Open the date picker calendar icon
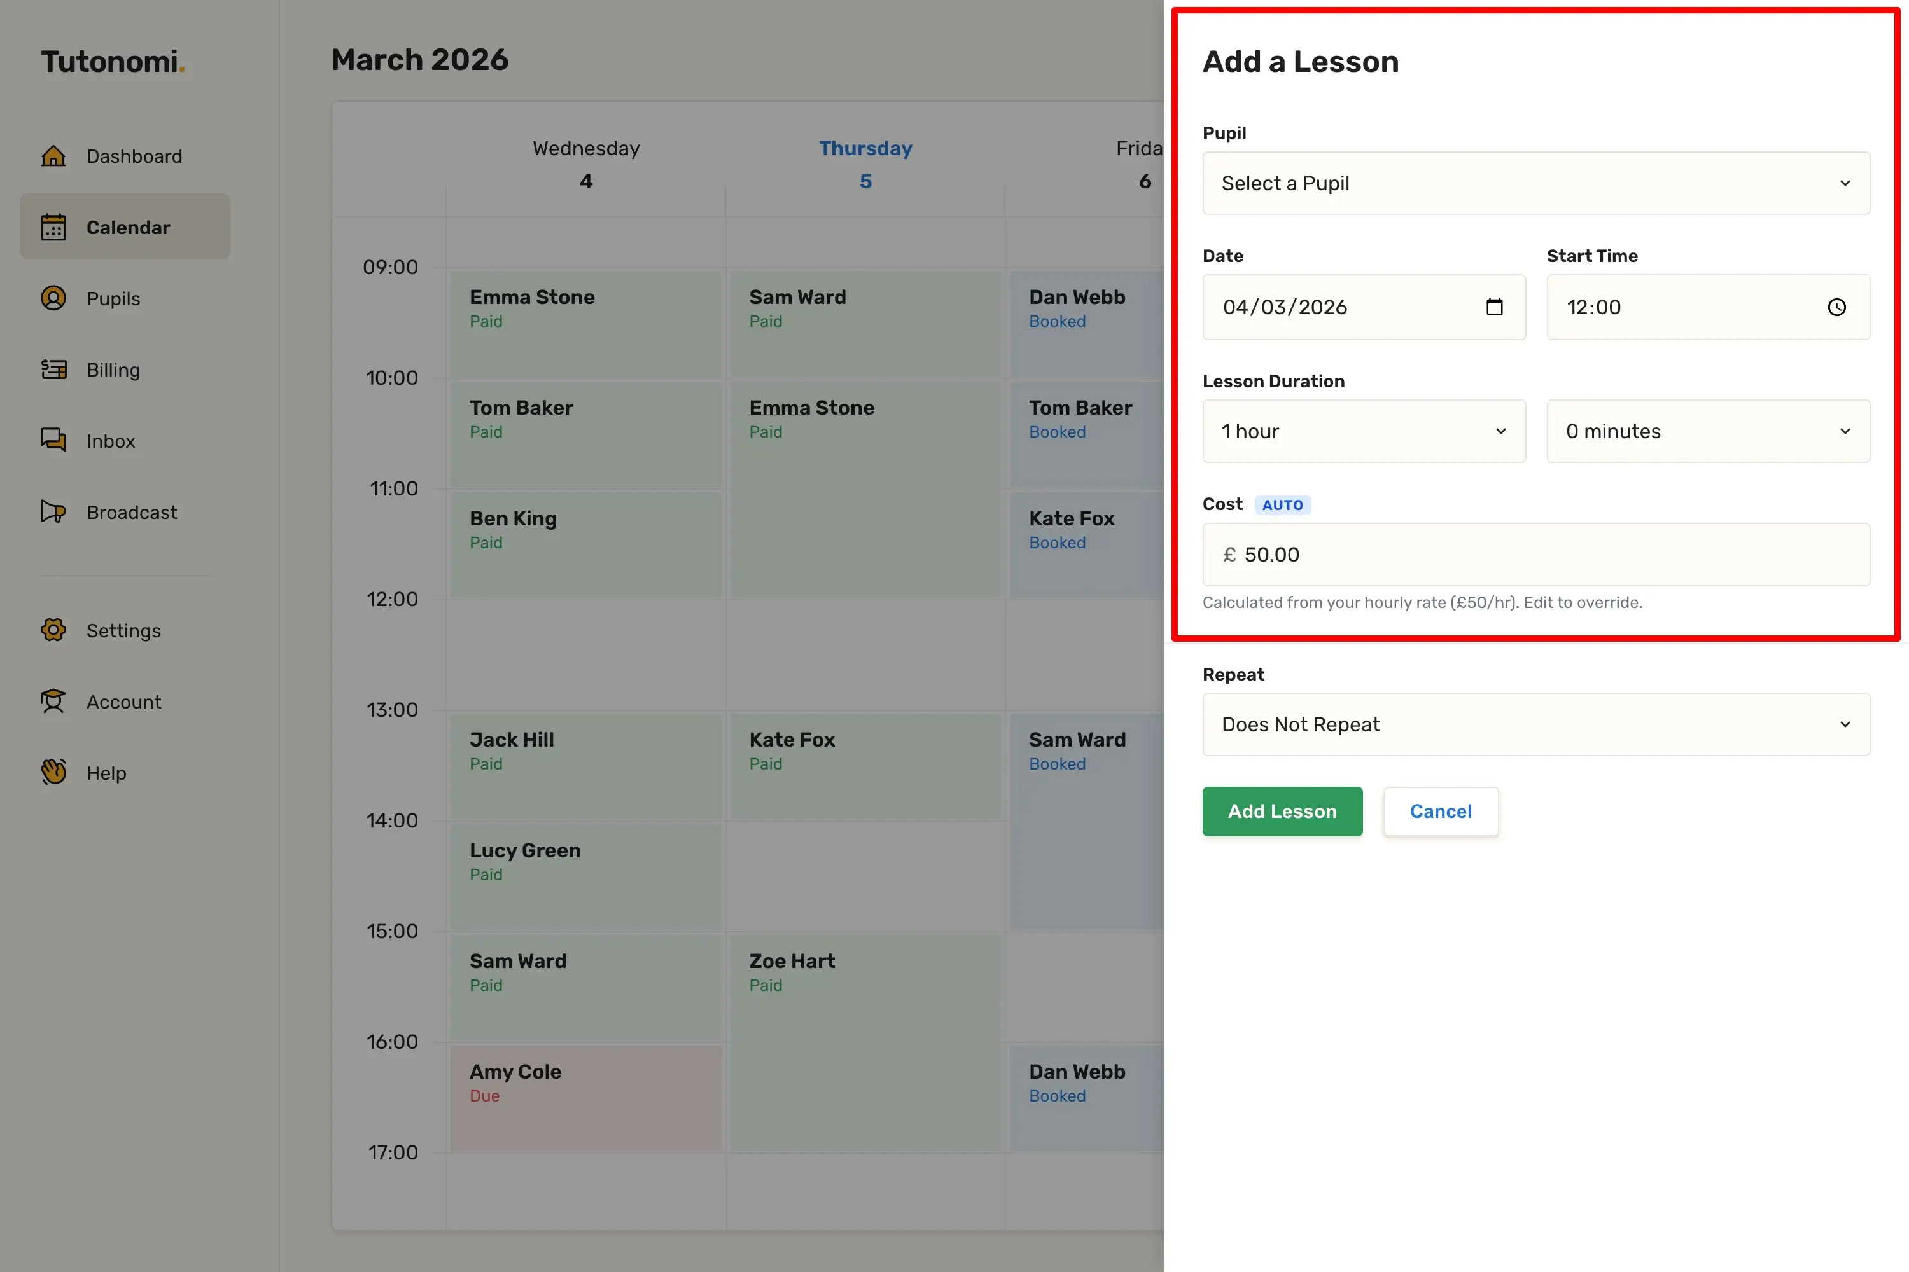The height and width of the screenshot is (1272, 1909). click(x=1494, y=307)
